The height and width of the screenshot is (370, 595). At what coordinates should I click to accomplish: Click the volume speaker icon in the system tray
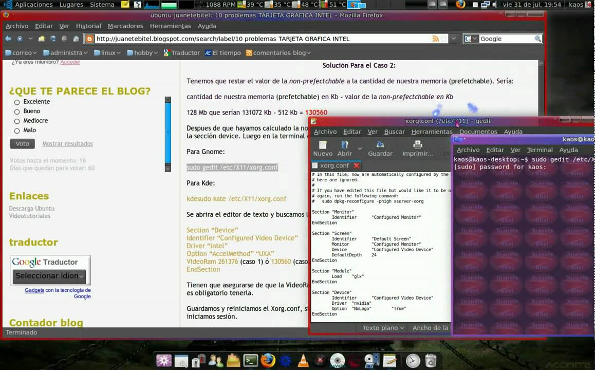494,5
